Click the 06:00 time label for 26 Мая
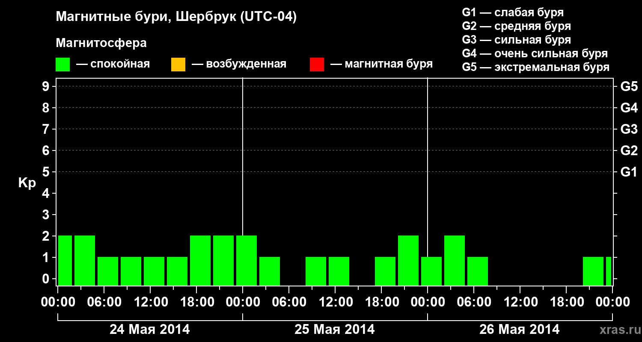The image size is (642, 342). point(474,302)
